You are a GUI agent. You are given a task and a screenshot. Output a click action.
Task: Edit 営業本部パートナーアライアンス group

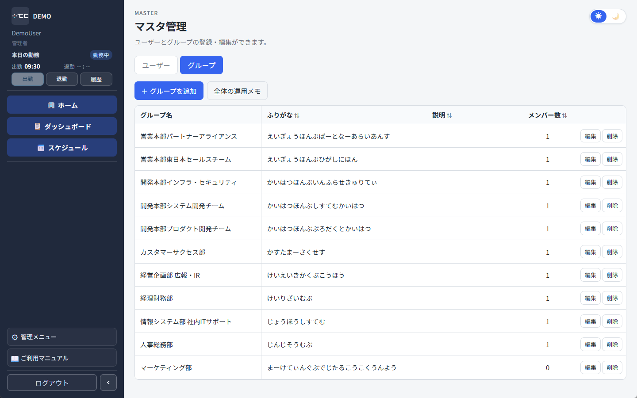click(590, 136)
